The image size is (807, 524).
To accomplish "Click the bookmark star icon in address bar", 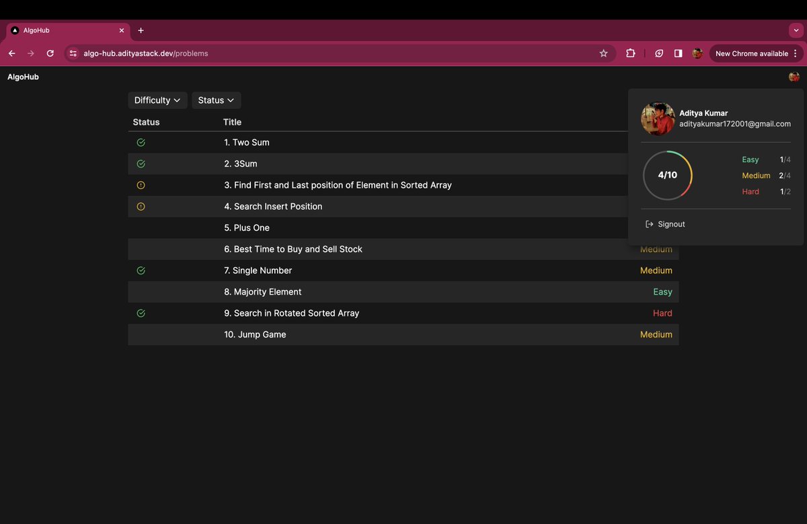I will [x=603, y=53].
